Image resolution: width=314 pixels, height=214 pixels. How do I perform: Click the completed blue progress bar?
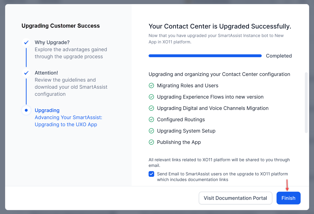click(205, 56)
